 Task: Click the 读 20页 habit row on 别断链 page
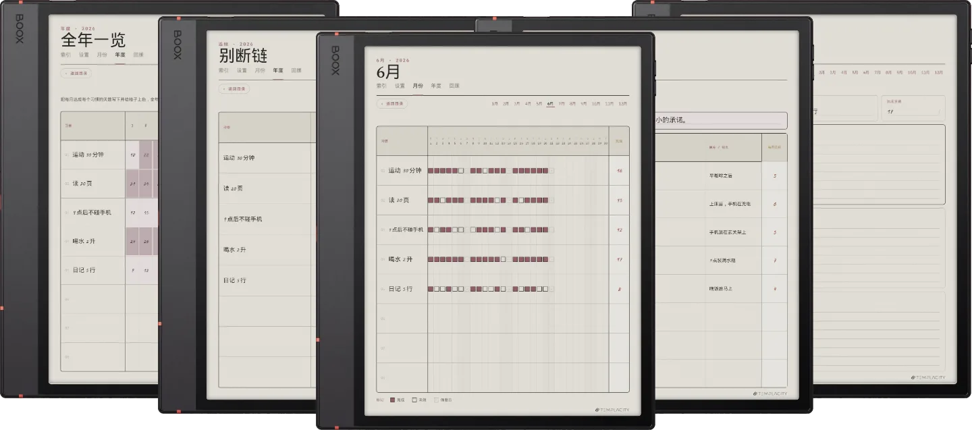point(265,188)
